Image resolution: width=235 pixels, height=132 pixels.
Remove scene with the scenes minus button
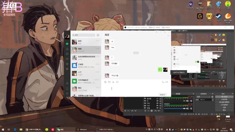128,111
